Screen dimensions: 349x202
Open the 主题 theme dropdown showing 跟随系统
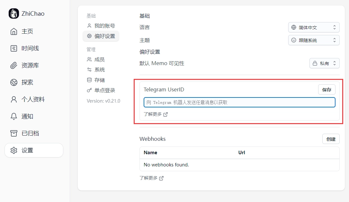click(314, 40)
